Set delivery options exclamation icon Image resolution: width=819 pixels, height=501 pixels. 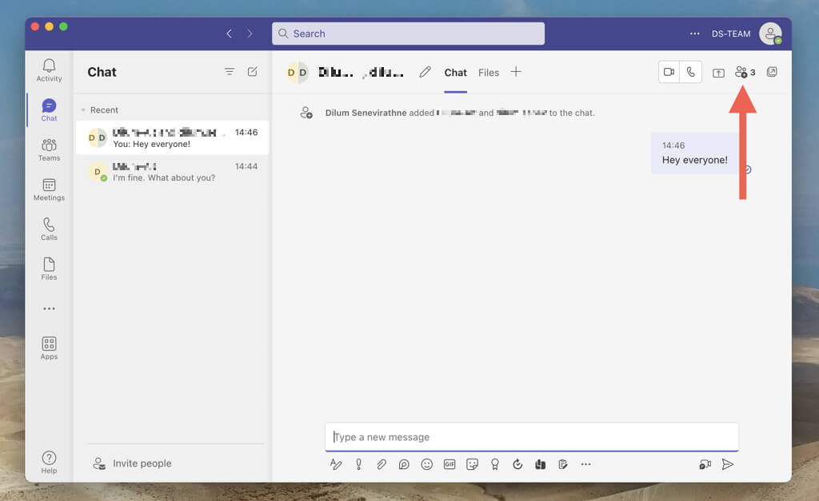(x=359, y=464)
